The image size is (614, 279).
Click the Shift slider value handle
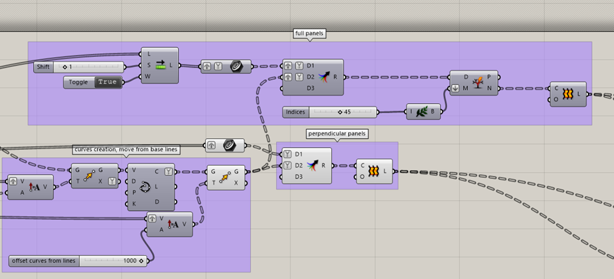pyautogui.click(x=65, y=67)
